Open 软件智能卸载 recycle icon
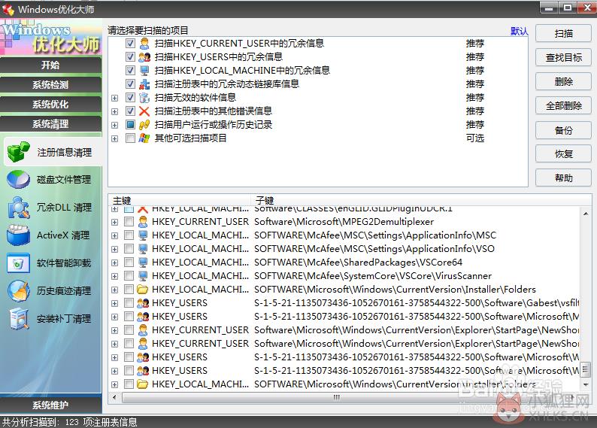Screen dimensions: 597x428 [18, 263]
